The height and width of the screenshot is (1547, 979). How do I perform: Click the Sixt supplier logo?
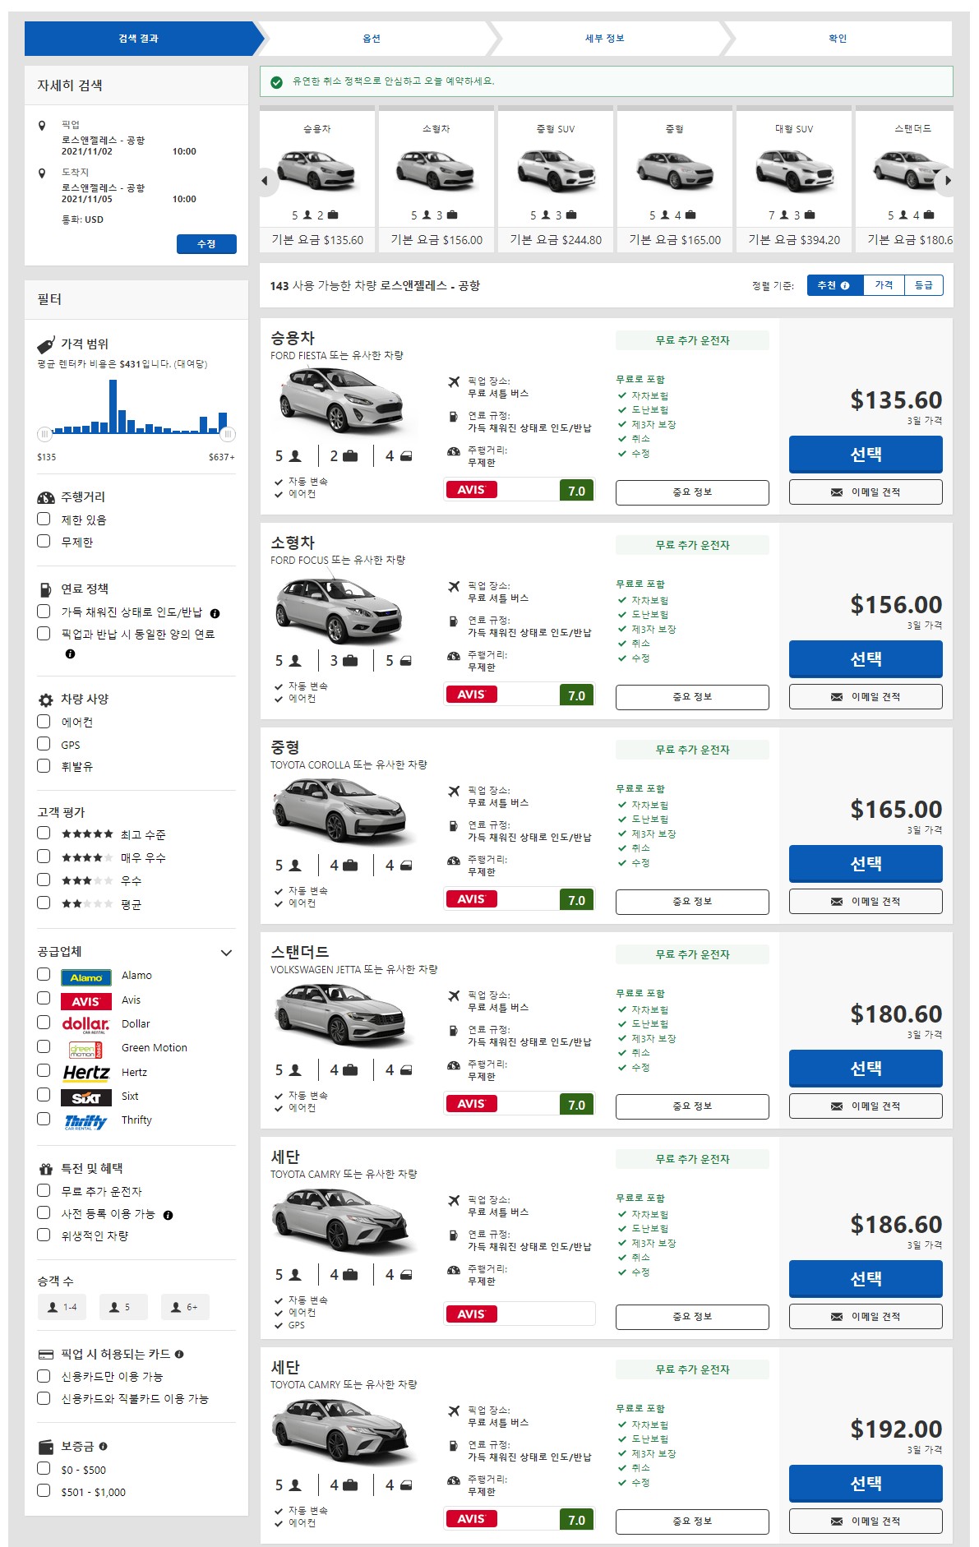coord(86,1097)
